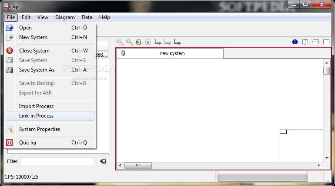
Task: Zoom in on the diagram
Action: 120,42
